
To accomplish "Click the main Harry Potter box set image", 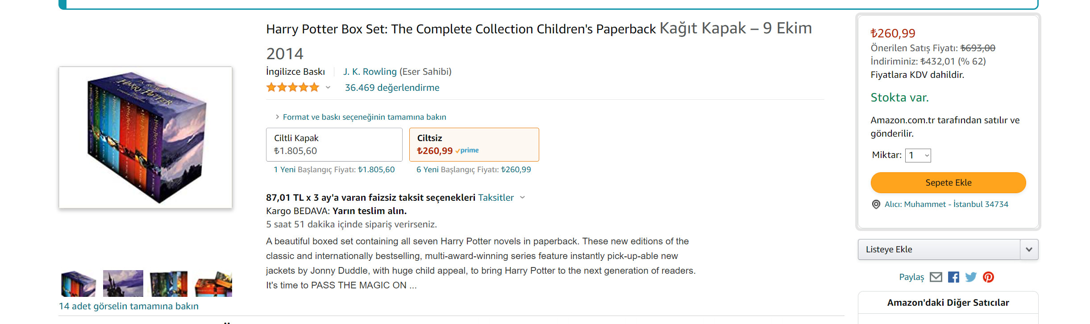I will (146, 138).
